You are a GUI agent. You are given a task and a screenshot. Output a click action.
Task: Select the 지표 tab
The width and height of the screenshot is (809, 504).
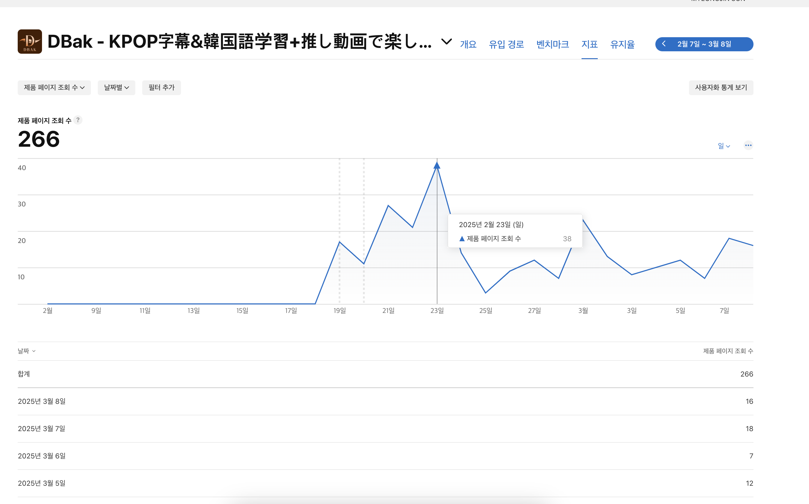(x=589, y=44)
